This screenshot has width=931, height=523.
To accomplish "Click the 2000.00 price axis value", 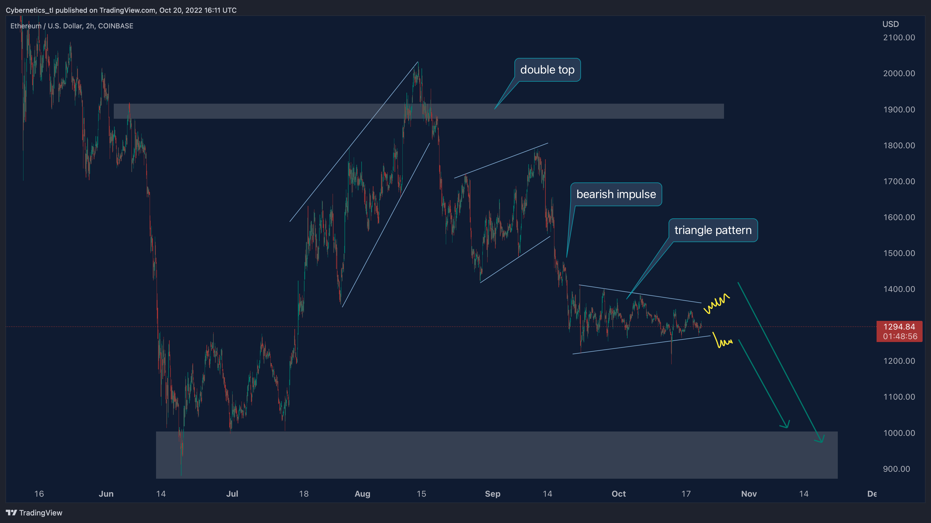I will click(899, 73).
